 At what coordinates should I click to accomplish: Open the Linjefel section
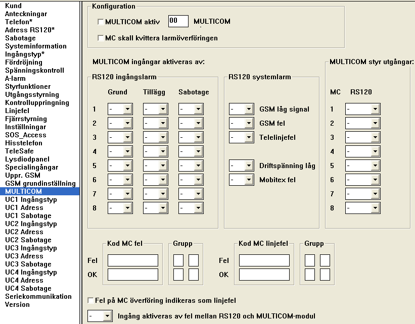click(17, 111)
